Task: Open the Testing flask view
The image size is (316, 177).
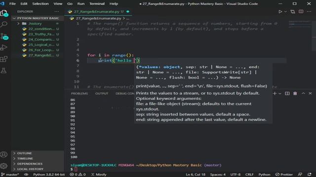Action: (4, 70)
